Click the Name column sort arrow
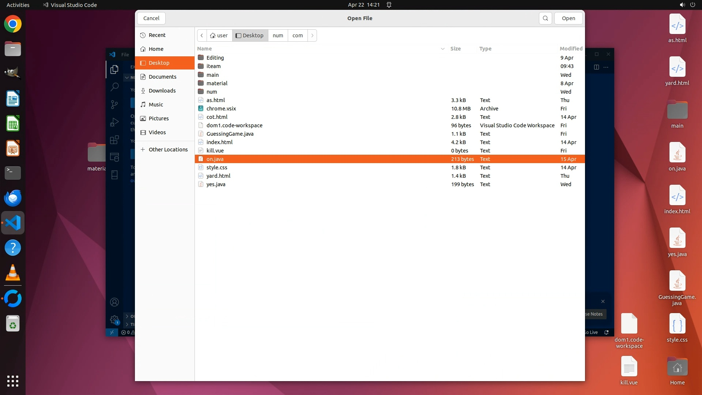The width and height of the screenshot is (702, 395). [x=442, y=49]
